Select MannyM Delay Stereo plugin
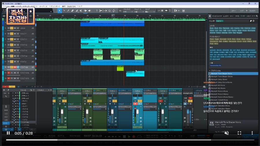 (233, 79)
